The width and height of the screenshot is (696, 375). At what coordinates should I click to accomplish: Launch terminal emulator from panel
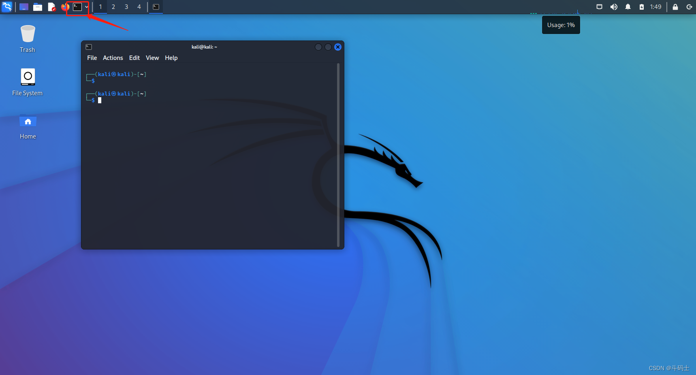point(77,7)
